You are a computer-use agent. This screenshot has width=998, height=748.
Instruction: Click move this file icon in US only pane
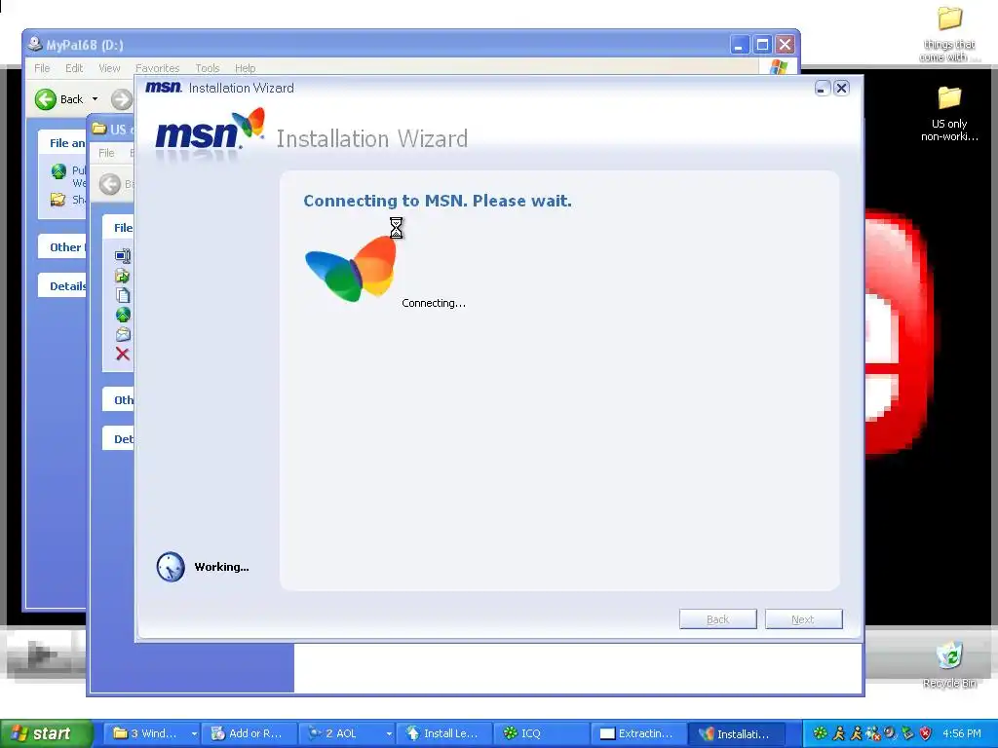click(x=123, y=276)
